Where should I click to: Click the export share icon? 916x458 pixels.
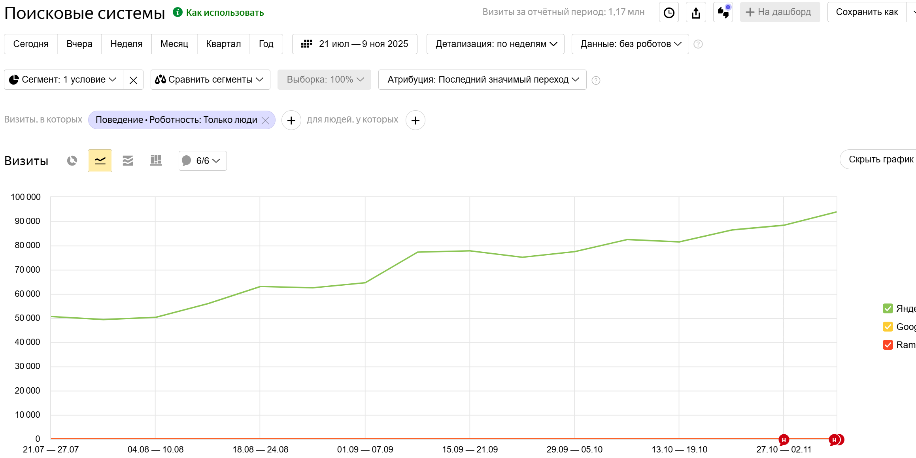[696, 13]
